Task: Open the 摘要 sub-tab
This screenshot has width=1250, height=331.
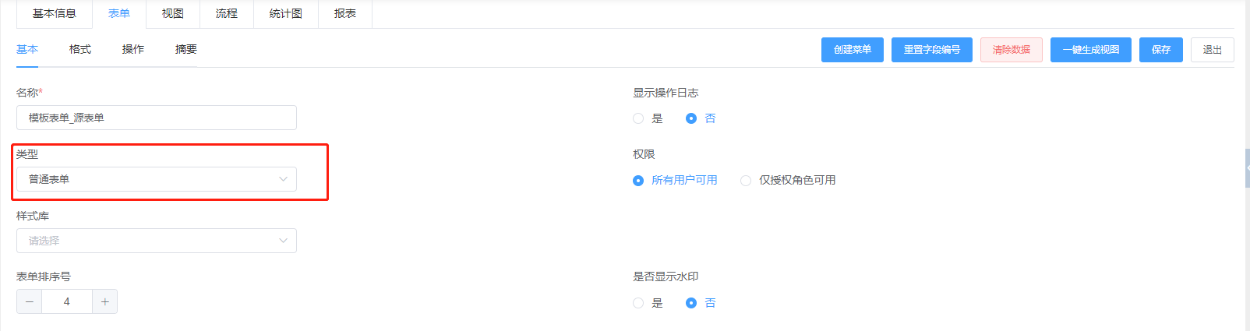Action: tap(186, 49)
